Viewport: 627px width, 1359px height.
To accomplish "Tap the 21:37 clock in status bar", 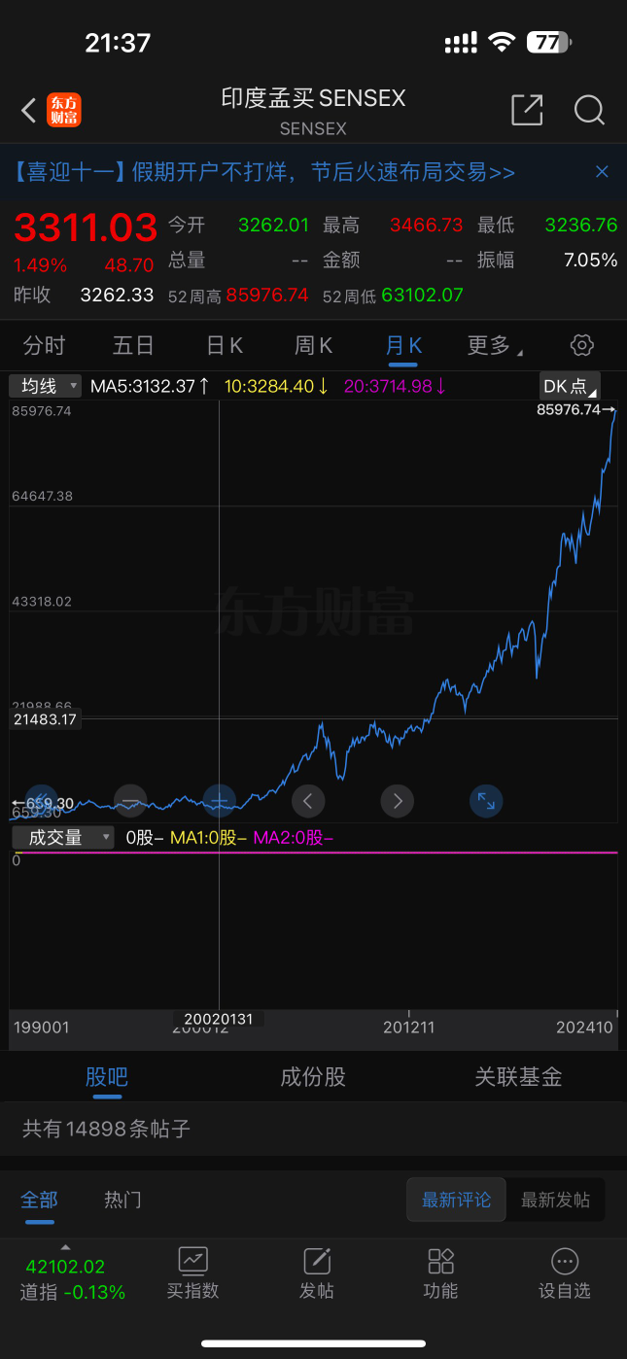I will pos(118,43).
